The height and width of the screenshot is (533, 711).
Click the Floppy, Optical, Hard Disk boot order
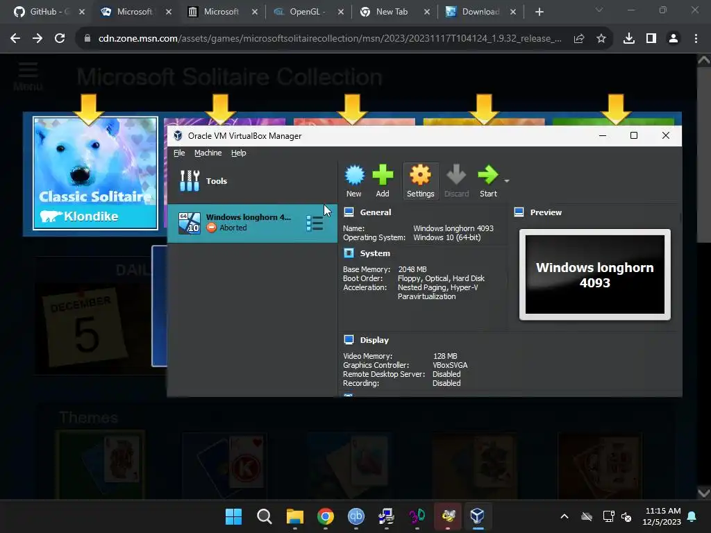[441, 278]
